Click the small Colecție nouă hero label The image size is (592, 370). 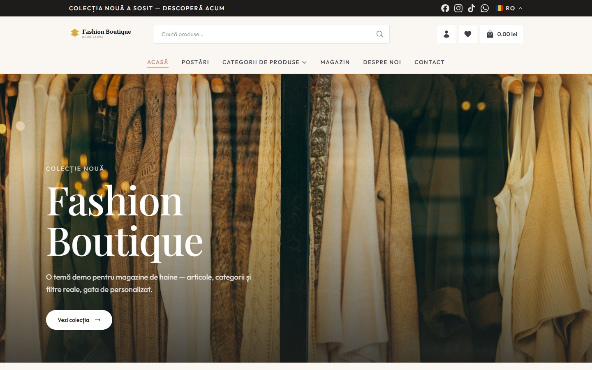[x=75, y=169]
